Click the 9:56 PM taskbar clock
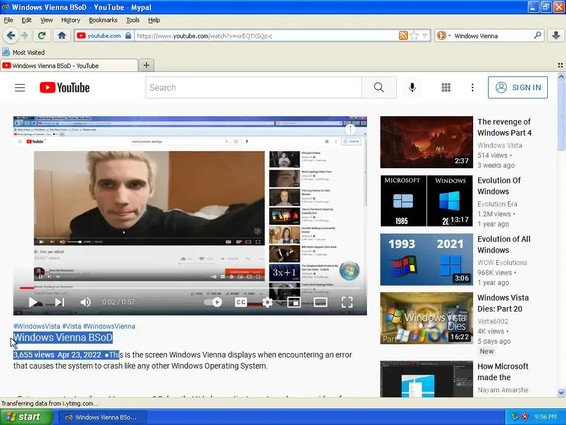 click(546, 417)
